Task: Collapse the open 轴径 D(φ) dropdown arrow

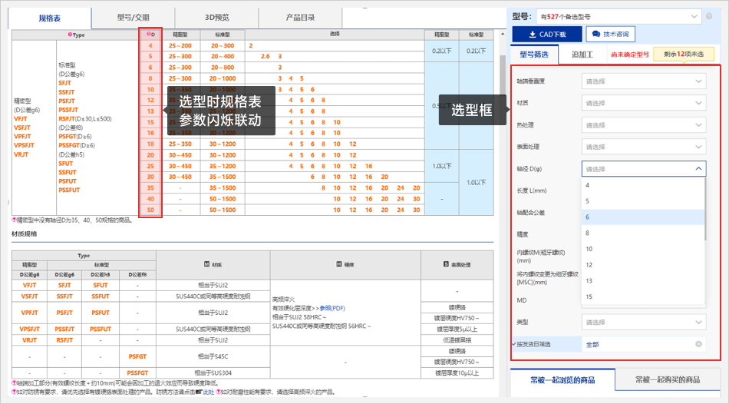Action: [x=698, y=169]
